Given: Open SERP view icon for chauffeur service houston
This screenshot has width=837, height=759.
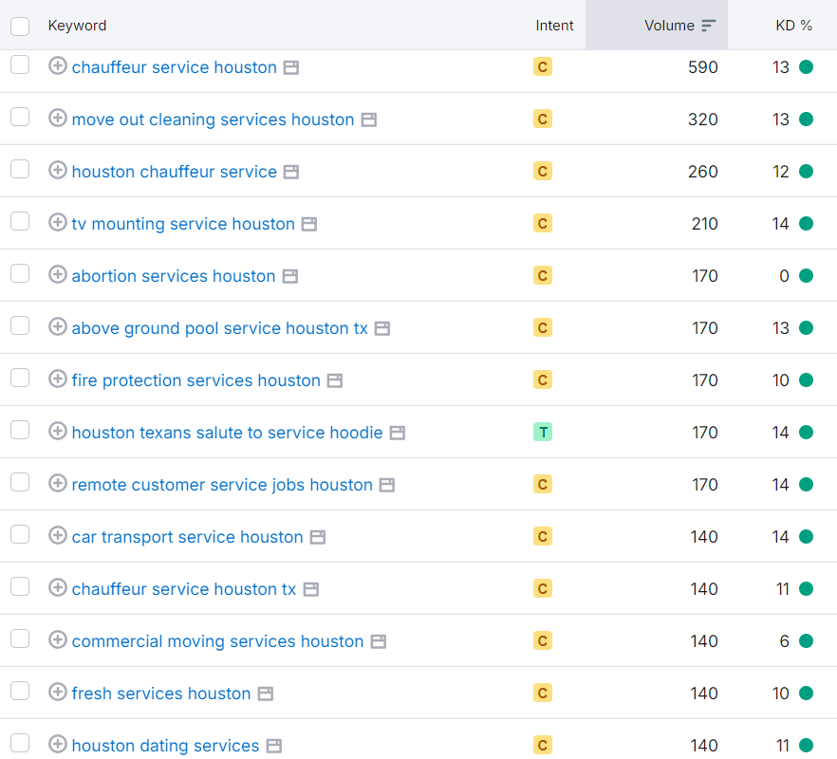Looking at the screenshot, I should click(291, 67).
